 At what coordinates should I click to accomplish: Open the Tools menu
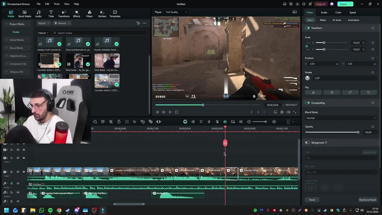tap(57, 4)
